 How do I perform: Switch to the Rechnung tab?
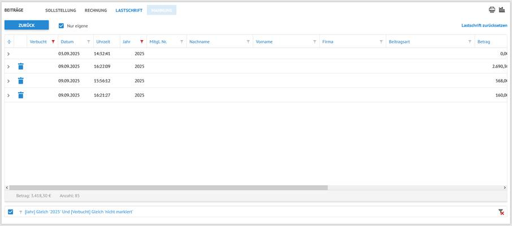[96, 10]
